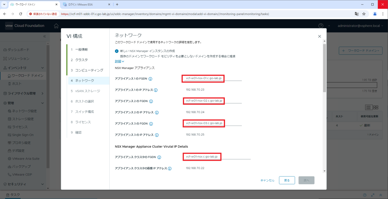Expand the task panel with double-up chevron
Viewport: 388px width, 199px height.
coord(381,195)
